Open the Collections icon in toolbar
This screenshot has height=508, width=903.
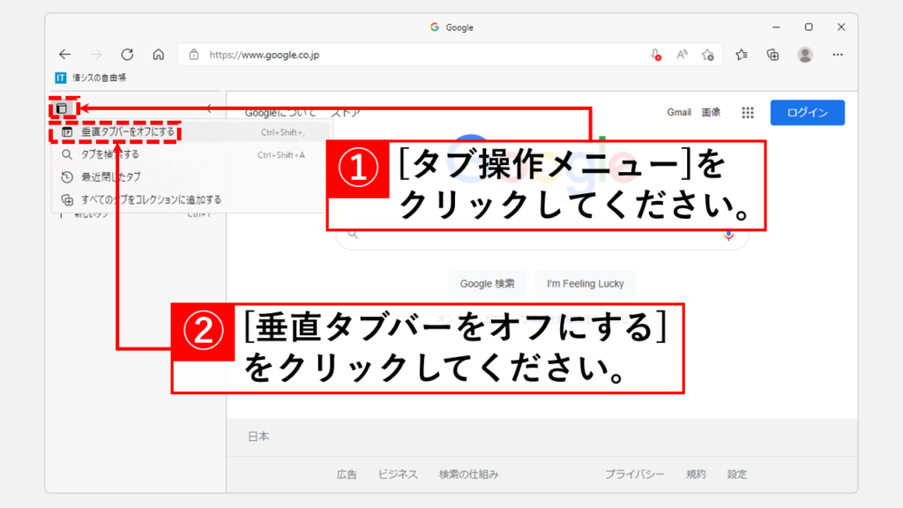point(772,55)
